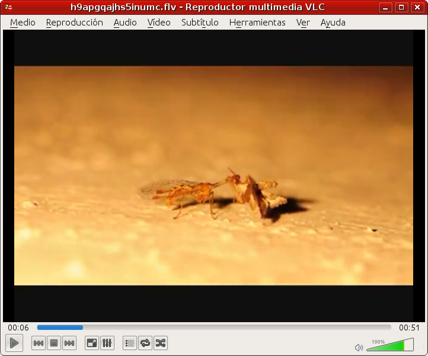Open extended settings equalizer panel
The image size is (428, 356).
tap(107, 343)
